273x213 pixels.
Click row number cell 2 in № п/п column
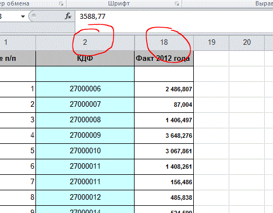(18, 105)
